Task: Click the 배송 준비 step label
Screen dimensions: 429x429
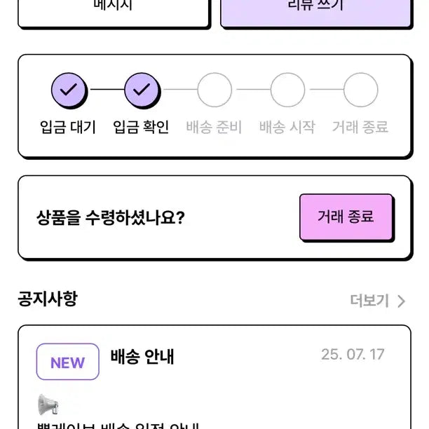Action: coord(214,127)
